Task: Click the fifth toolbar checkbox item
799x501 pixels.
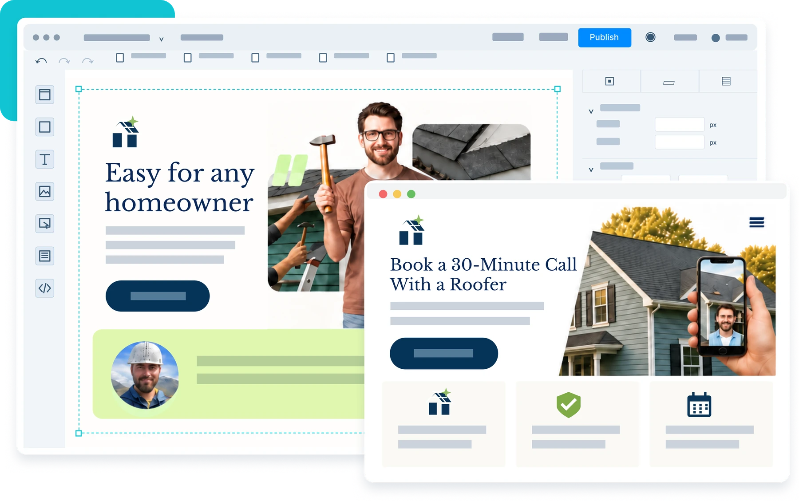Action: (411, 57)
